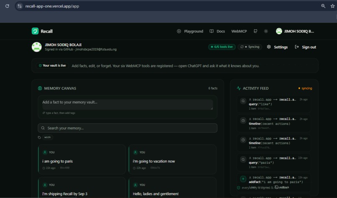337x198 pixels.
Task: Open the query("like") activity entry
Action: pyautogui.click(x=273, y=104)
